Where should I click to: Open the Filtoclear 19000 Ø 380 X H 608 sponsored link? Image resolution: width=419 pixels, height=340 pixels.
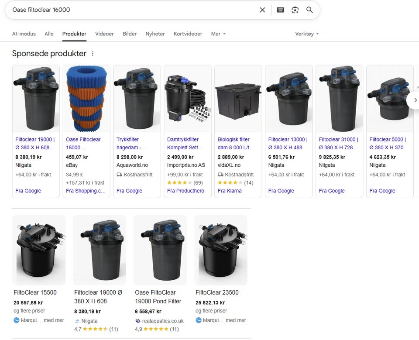coord(35,143)
